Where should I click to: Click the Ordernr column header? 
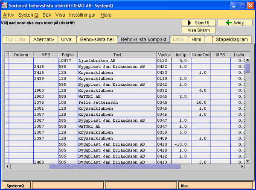click(x=21, y=55)
